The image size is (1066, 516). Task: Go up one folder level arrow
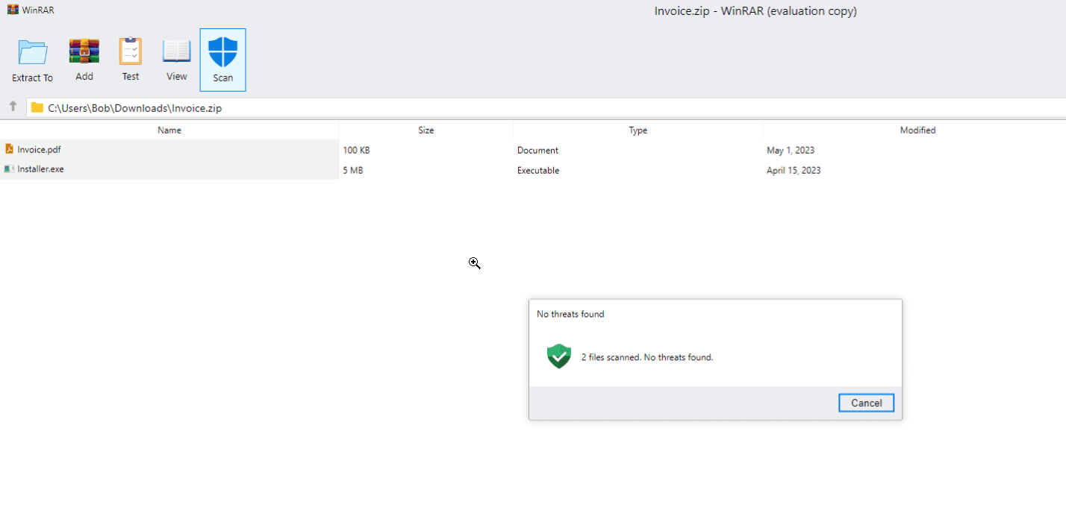(13, 107)
